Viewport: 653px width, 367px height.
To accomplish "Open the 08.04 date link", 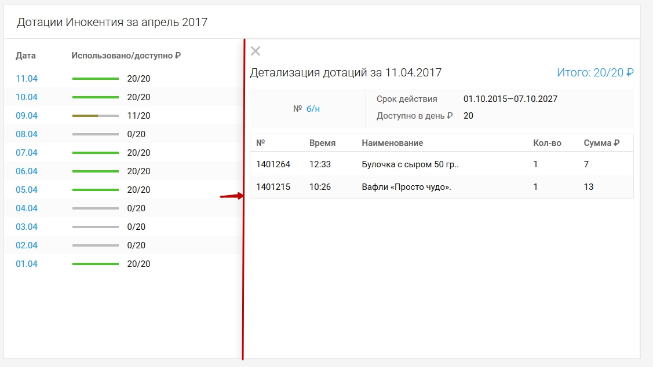I will coord(27,134).
